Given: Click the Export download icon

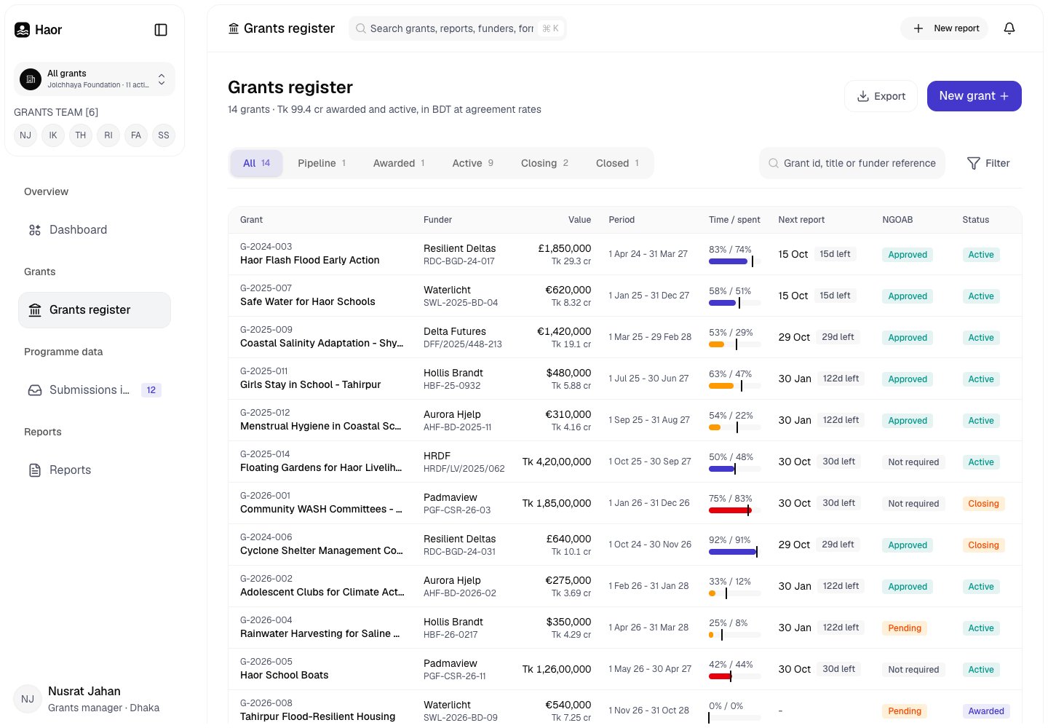Looking at the screenshot, I should [863, 96].
